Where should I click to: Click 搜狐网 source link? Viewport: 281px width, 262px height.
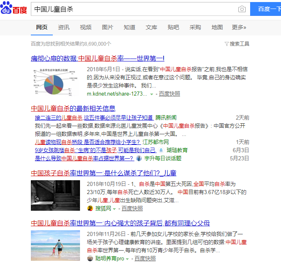(x=103, y=208)
